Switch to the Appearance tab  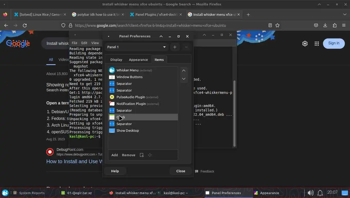click(138, 60)
